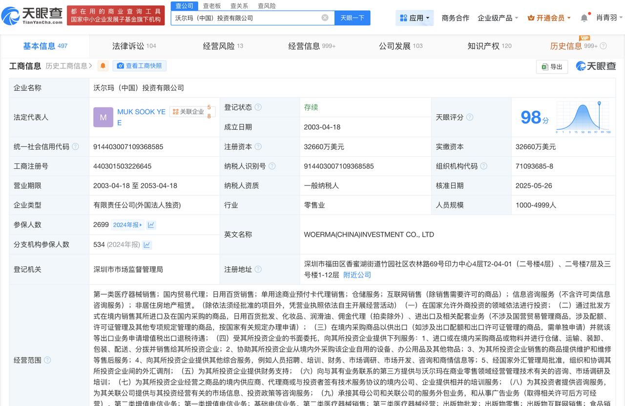Click the help icon next to 登记状态
The height and width of the screenshot is (406, 625).
pos(258,107)
